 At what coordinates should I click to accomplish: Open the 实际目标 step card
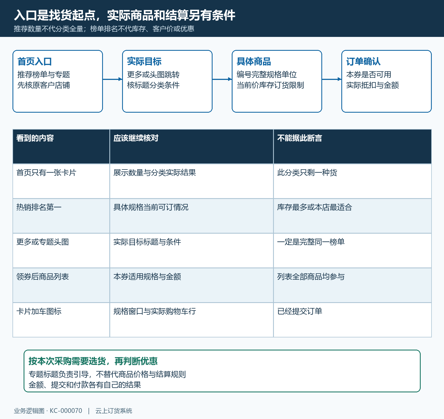(167, 81)
